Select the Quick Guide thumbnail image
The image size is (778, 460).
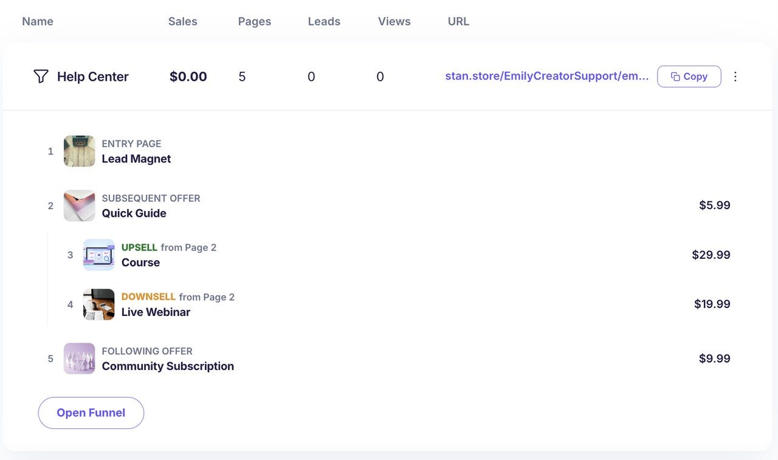point(80,205)
